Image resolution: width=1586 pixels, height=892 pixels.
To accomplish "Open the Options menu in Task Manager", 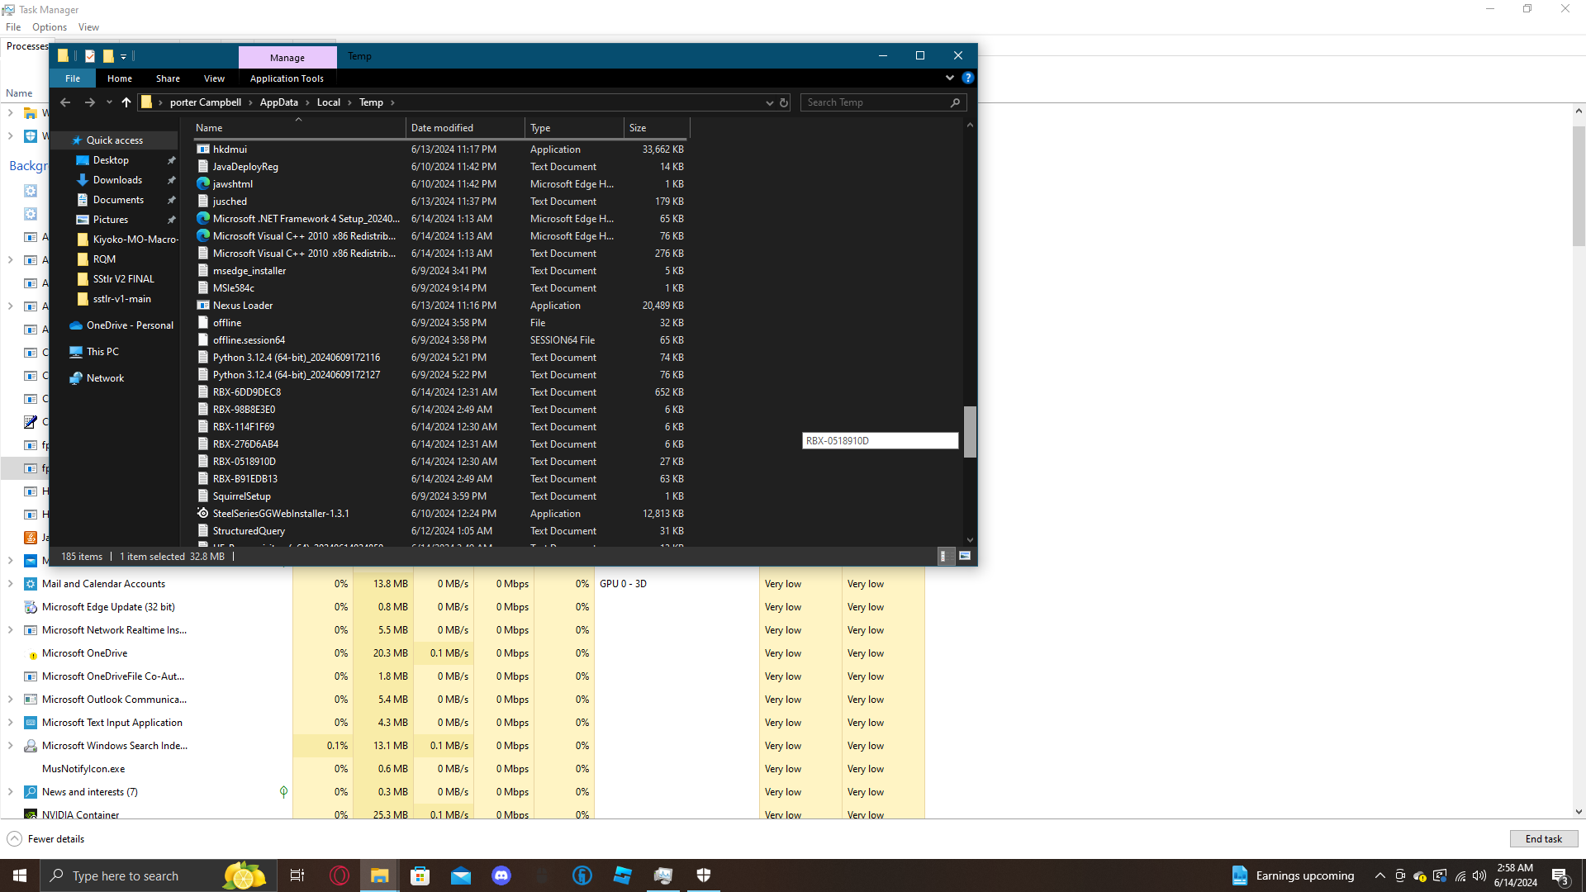I will coord(50,27).
